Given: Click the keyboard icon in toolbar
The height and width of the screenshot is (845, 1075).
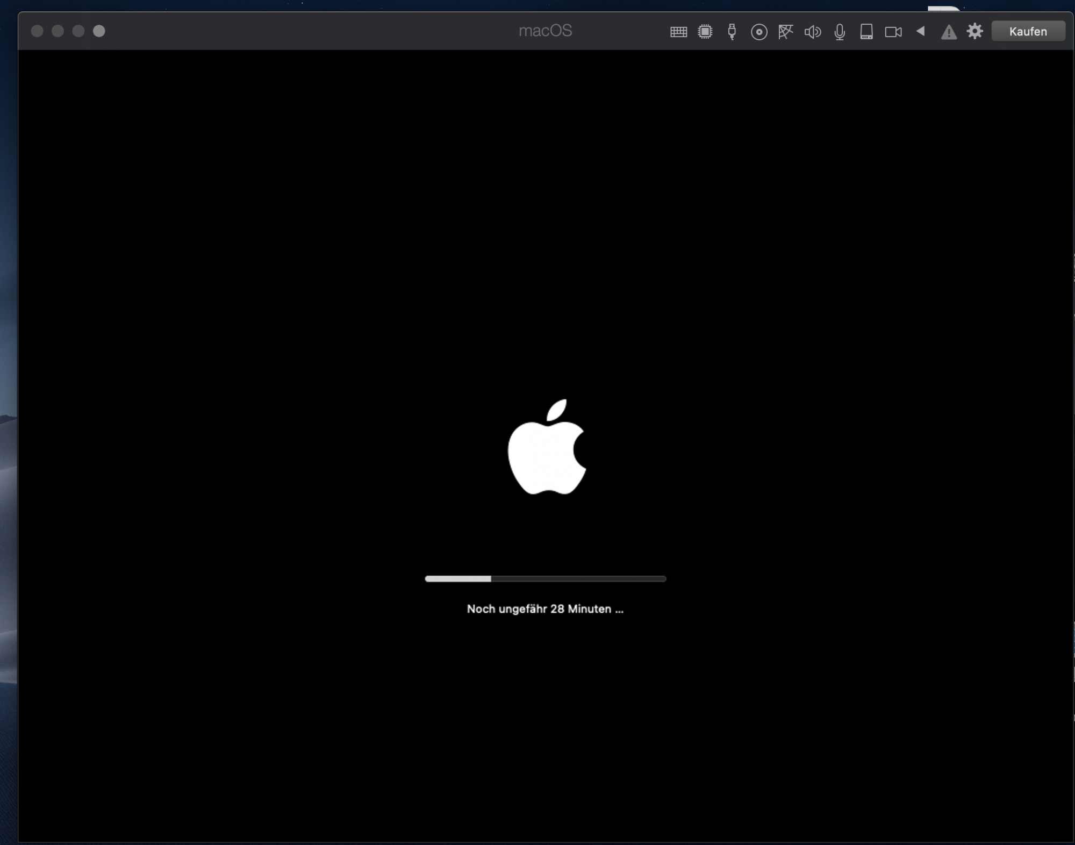Looking at the screenshot, I should tap(678, 32).
